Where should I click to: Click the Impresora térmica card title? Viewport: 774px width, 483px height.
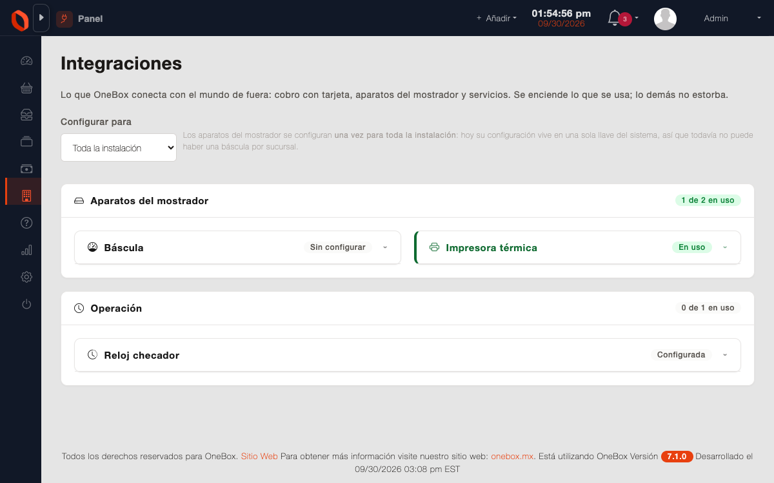click(x=491, y=247)
